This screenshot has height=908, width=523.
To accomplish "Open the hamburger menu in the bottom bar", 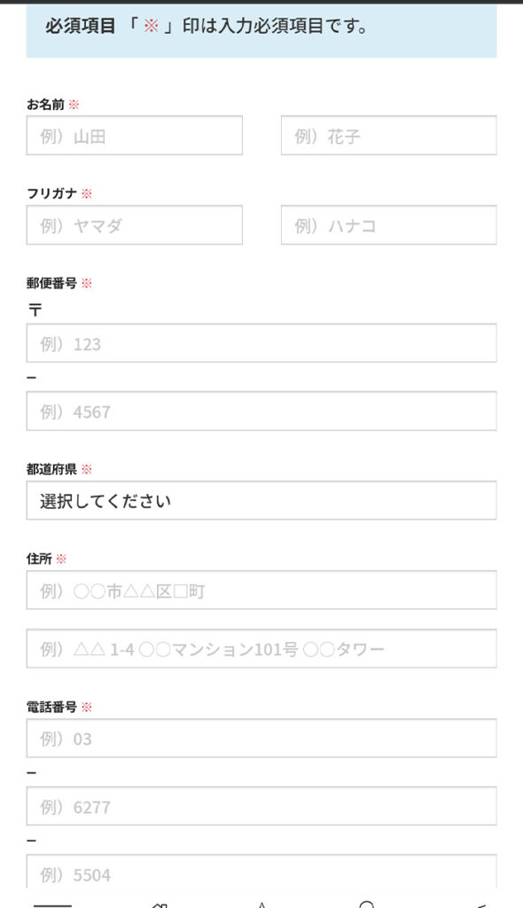I will pos(53,903).
